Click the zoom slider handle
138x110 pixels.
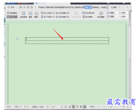[x=111, y=107]
